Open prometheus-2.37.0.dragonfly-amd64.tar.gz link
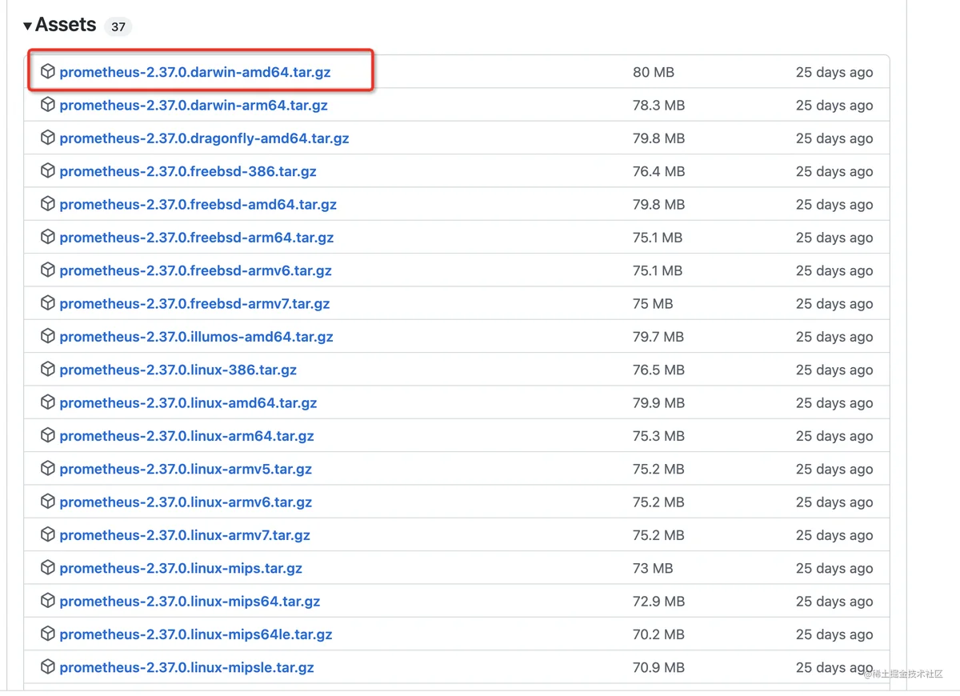The width and height of the screenshot is (960, 696). coord(204,138)
